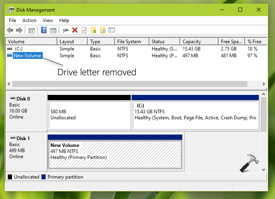This screenshot has height=199, width=275.
Task: Click the Back arrow toolbar icon
Action: pyautogui.click(x=10, y=30)
